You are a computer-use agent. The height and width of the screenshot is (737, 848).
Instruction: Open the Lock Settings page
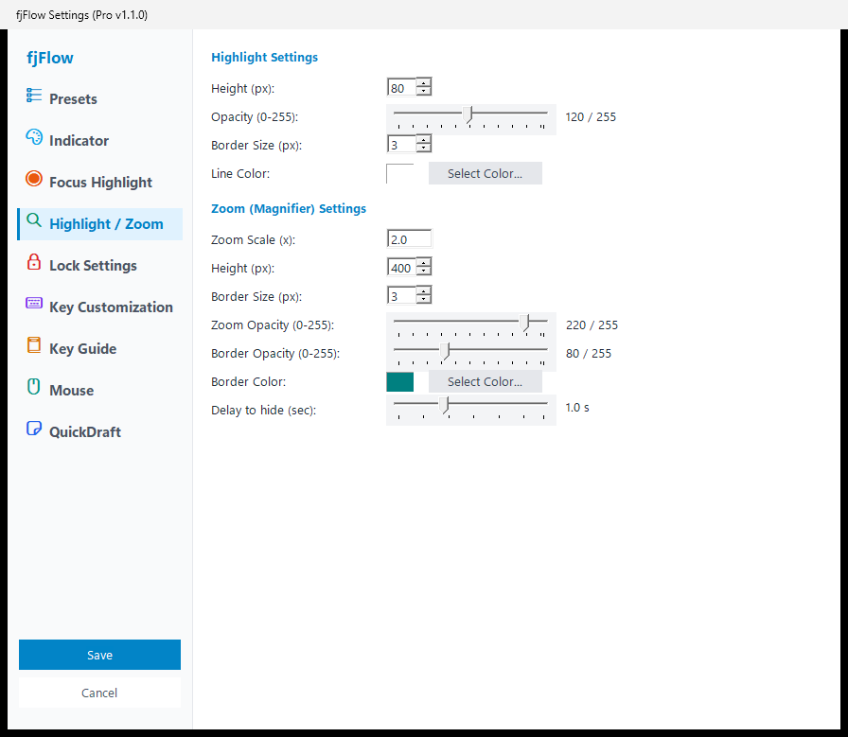pyautogui.click(x=100, y=266)
